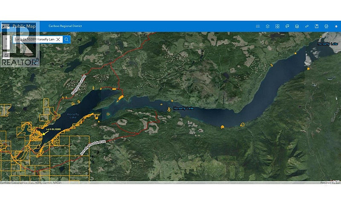Screen dimensions: 341x205
Task: Activate the Measure ruler tool
Action: click(x=306, y=26)
